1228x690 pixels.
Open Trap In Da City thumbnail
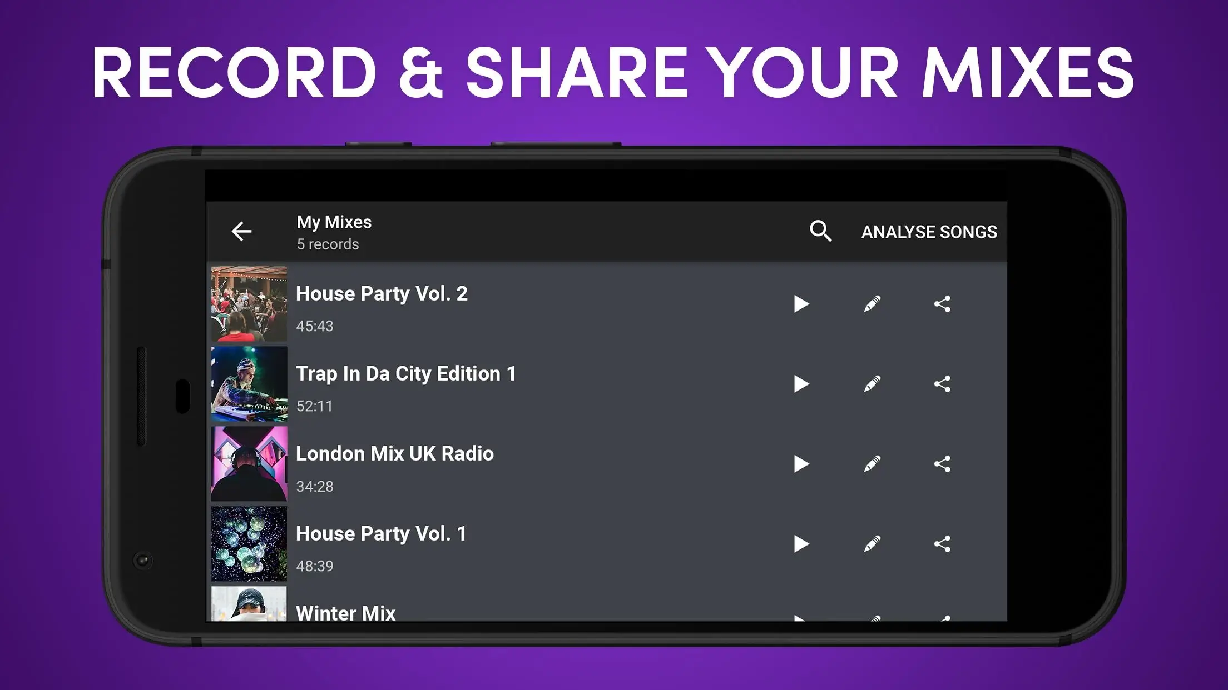(248, 385)
